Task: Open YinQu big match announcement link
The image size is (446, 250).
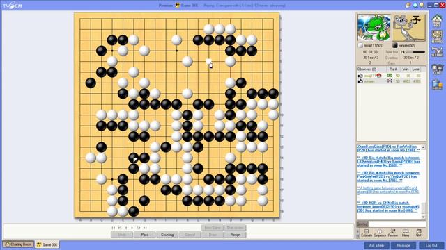Action: pos(389,176)
